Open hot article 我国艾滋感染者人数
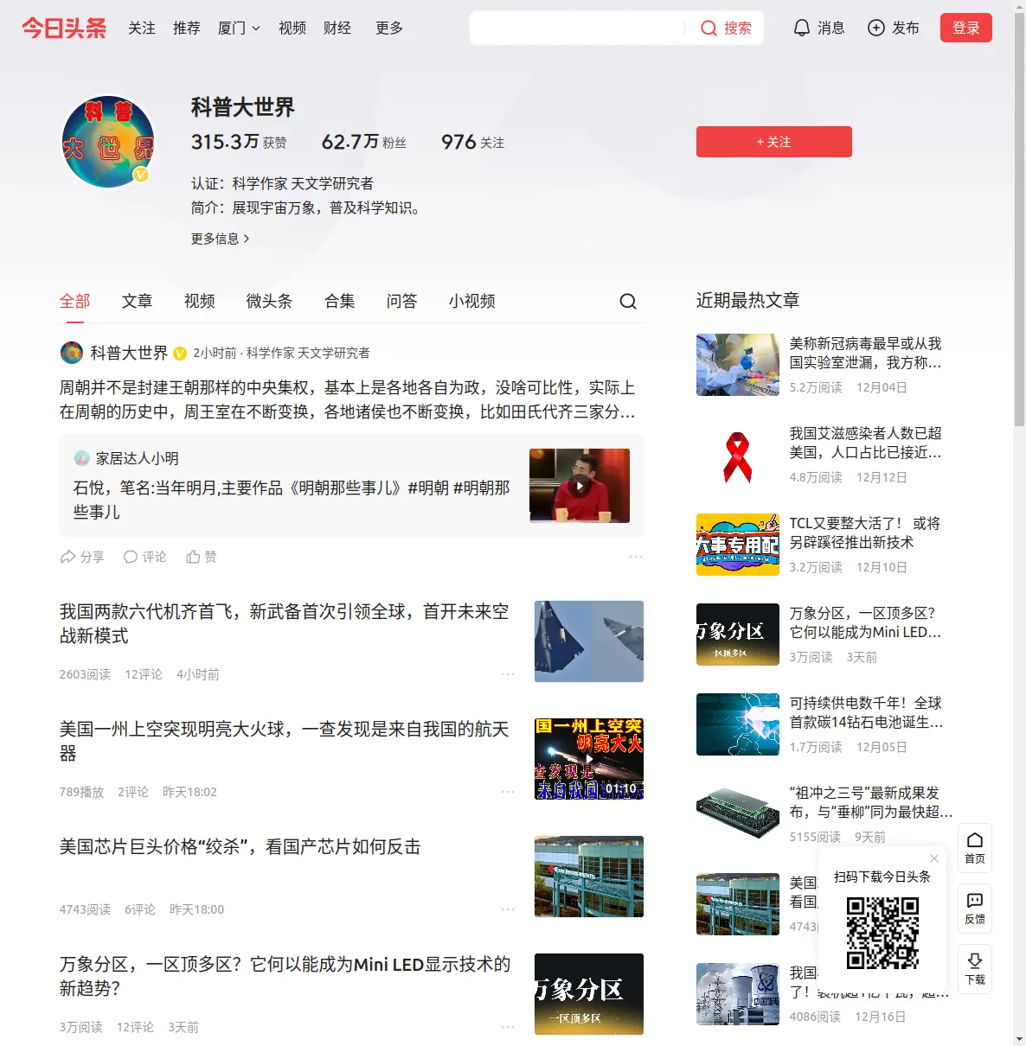The height and width of the screenshot is (1046, 1026). [866, 443]
